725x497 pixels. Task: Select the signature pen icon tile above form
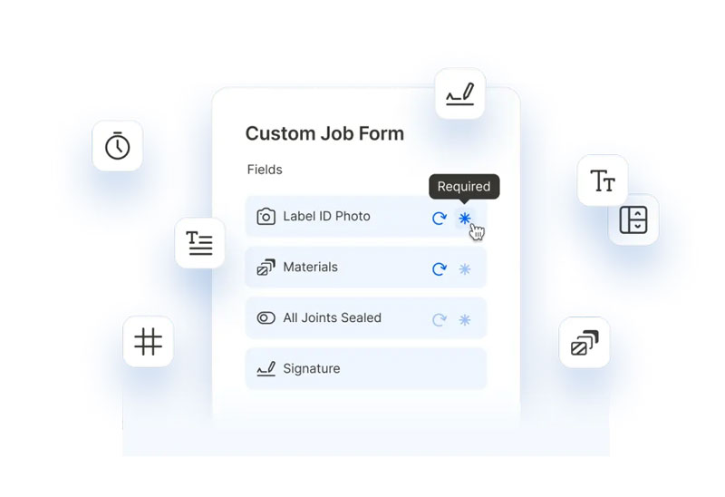pyautogui.click(x=460, y=94)
